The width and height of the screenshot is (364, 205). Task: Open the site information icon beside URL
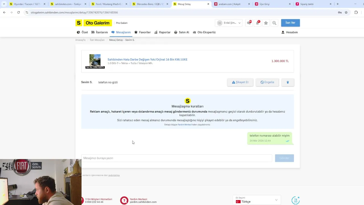27,12
